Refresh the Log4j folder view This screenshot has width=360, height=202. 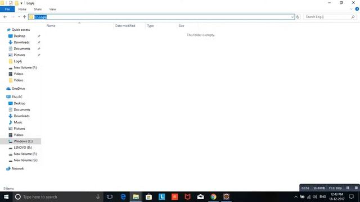298,17
